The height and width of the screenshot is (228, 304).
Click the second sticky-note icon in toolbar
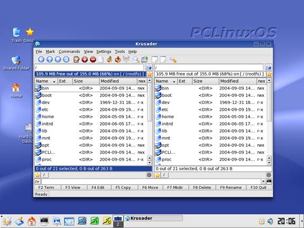coord(163,60)
